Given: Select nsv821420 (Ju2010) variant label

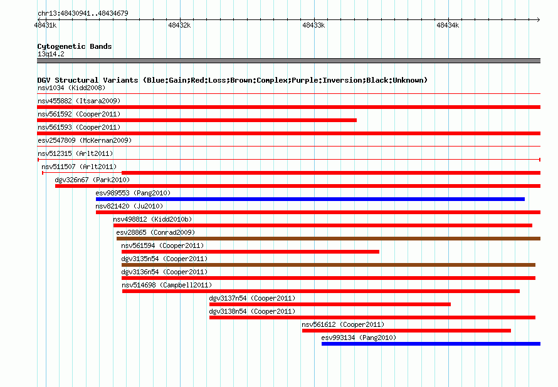Looking at the screenshot, I should 129,206.
